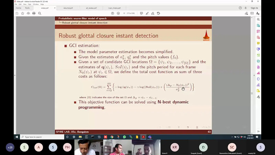This screenshot has height=155, width=275.
Task: Open Cortana circle in taskbar
Action: [67, 137]
